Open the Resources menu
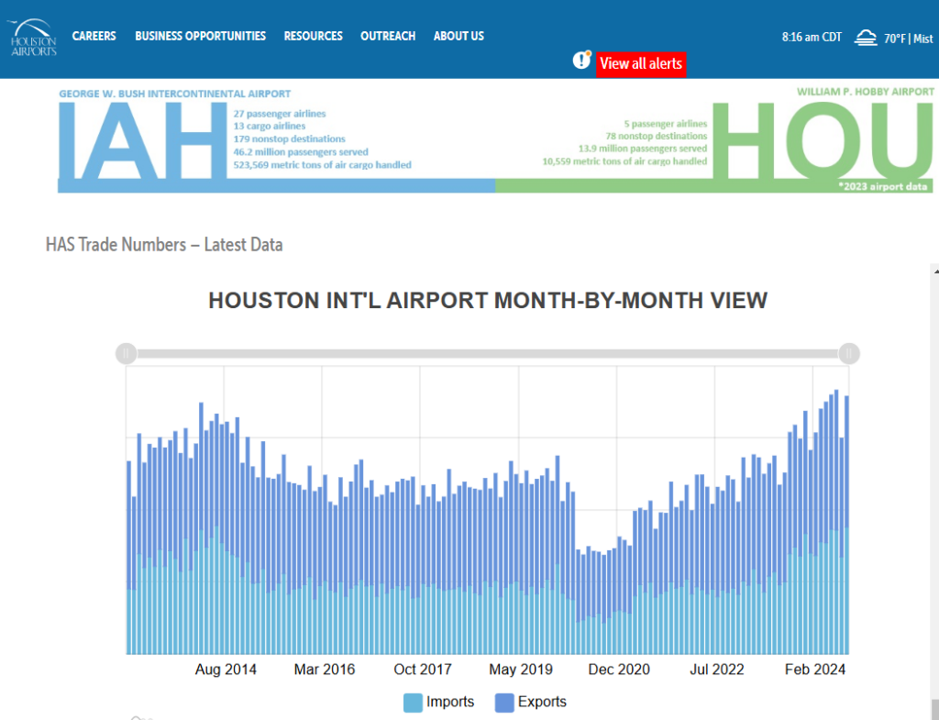Screen dimensions: 939x720 click(314, 36)
